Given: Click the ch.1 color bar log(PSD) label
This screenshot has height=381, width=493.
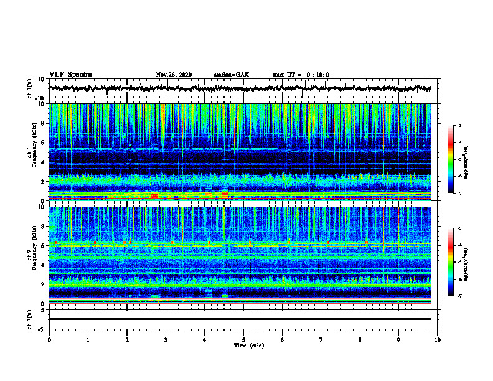Looking at the screenshot, I should point(466,162).
